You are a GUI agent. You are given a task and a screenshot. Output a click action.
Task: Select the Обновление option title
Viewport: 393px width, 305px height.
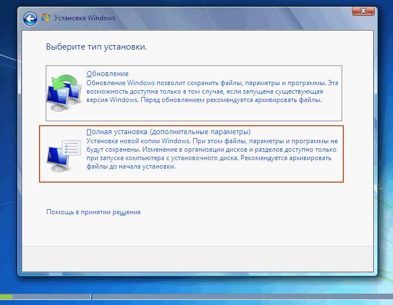(x=107, y=74)
